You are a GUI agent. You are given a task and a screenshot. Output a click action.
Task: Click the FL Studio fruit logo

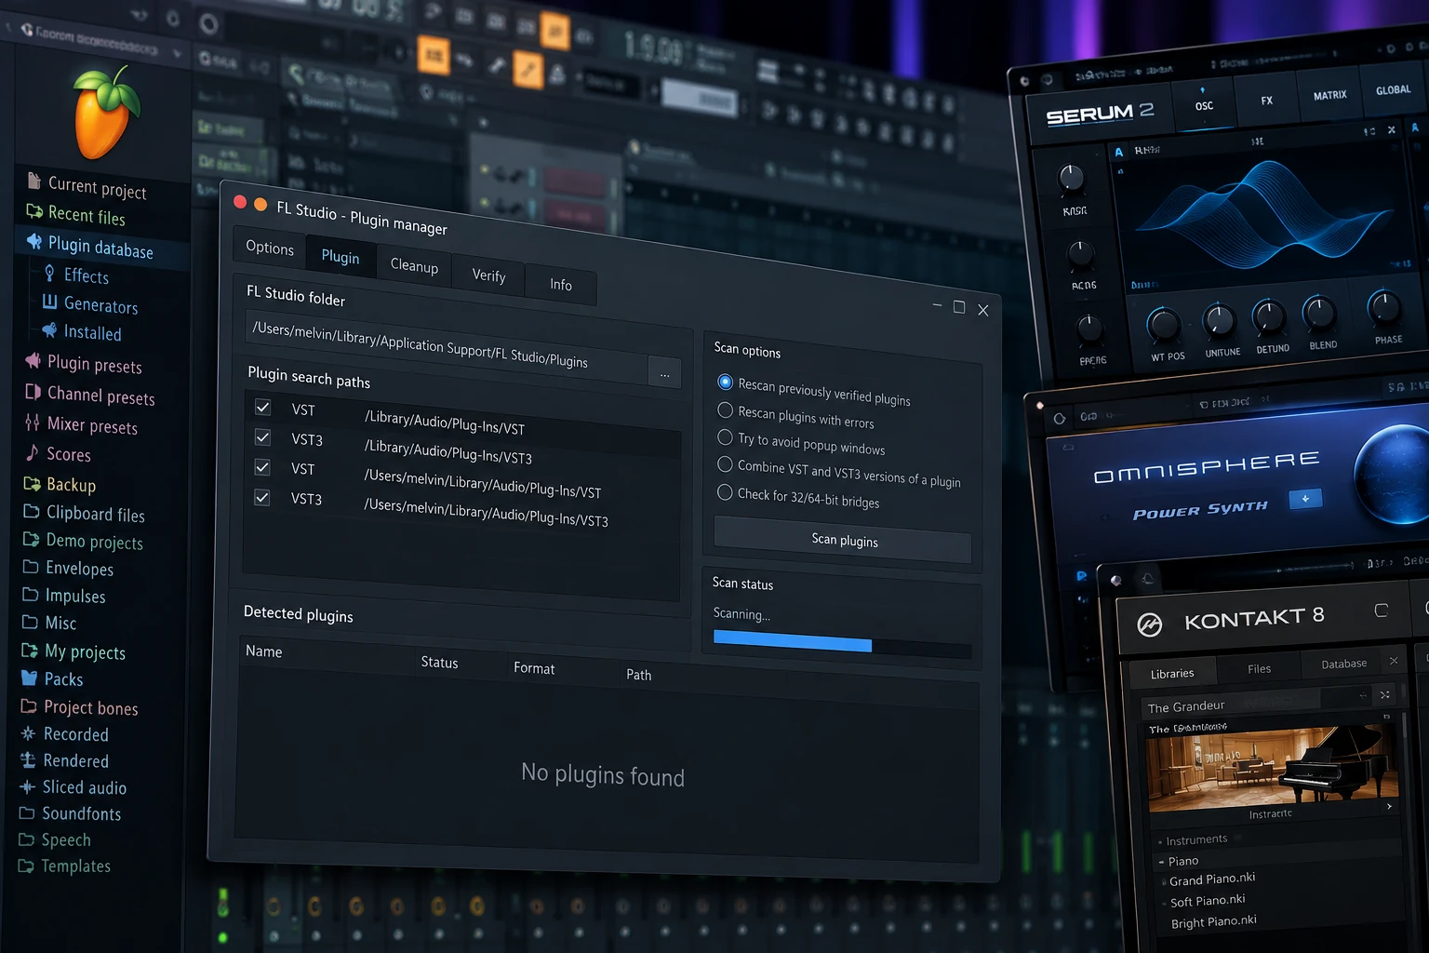(104, 114)
